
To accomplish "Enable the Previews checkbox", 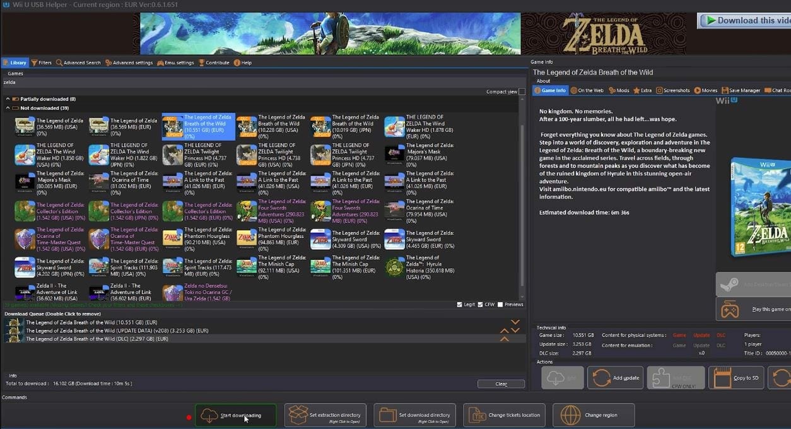I will (x=500, y=305).
